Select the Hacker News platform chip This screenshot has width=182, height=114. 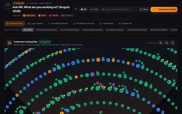(x=29, y=15)
